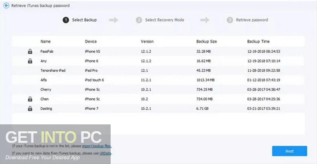Click the back arrow icon

pos(6,6)
